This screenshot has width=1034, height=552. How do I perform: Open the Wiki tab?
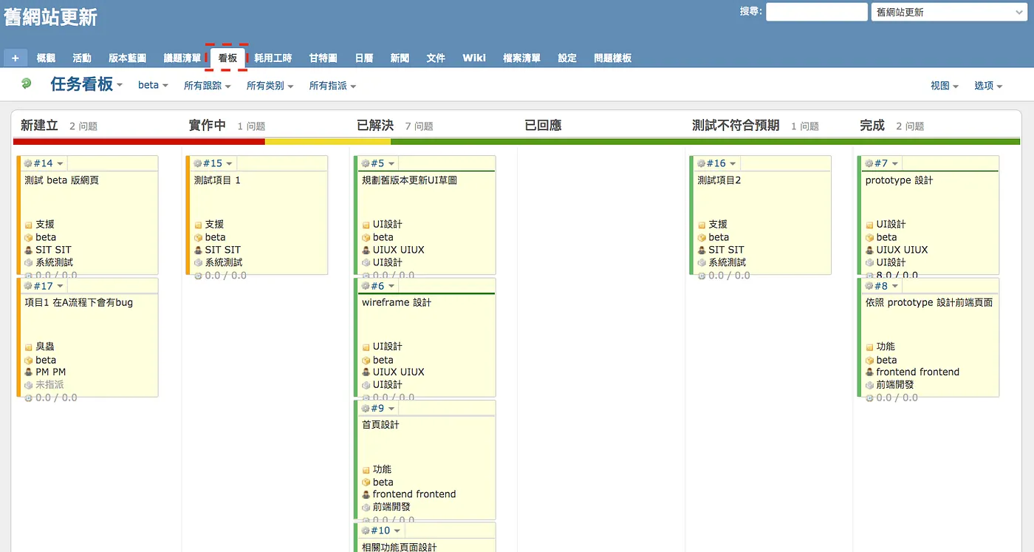point(474,58)
